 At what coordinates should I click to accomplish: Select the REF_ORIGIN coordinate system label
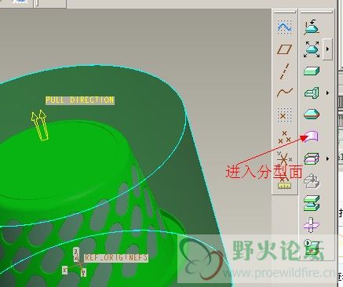coord(116,258)
